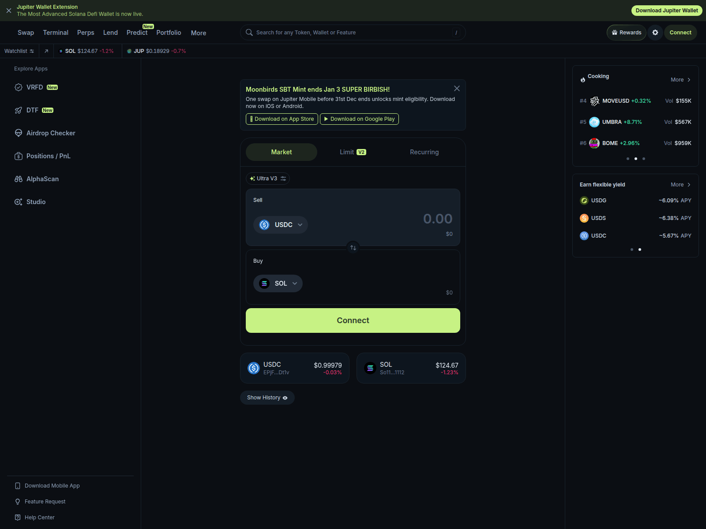Screen dimensions: 706x529
Task: Open the Portfolio menu item
Action: pos(169,33)
